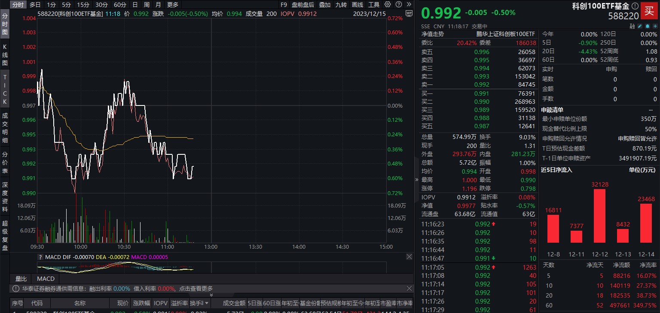Click the 申购赎回皆允许 value

(637, 138)
